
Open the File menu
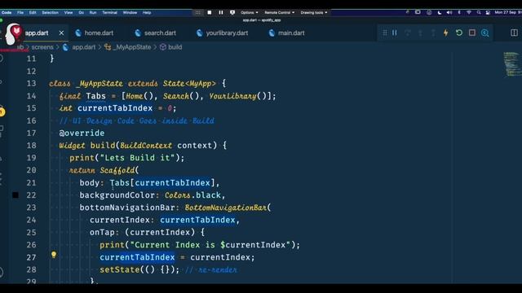20,13
